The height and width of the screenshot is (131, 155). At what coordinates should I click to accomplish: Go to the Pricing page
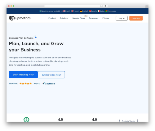[x=105, y=18]
